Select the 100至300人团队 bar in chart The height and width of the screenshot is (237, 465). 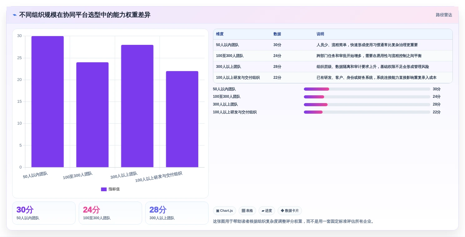(92, 115)
